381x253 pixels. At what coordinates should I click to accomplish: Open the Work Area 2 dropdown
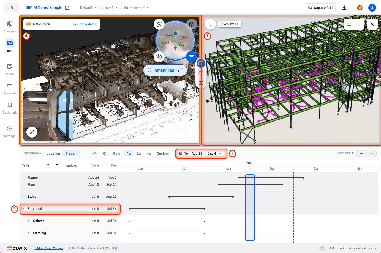point(136,8)
